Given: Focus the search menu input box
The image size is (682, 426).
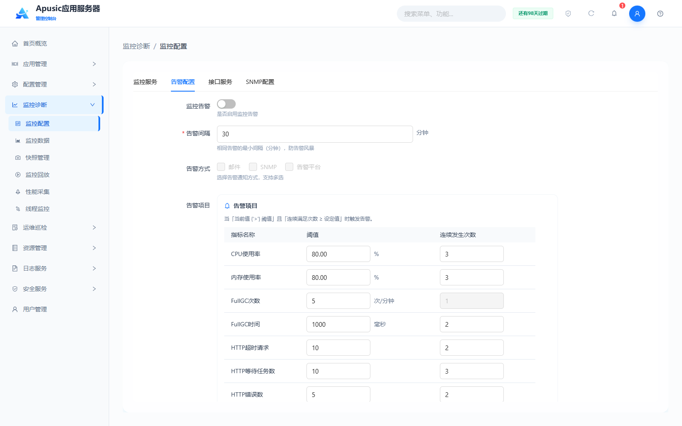Looking at the screenshot, I should pyautogui.click(x=451, y=14).
